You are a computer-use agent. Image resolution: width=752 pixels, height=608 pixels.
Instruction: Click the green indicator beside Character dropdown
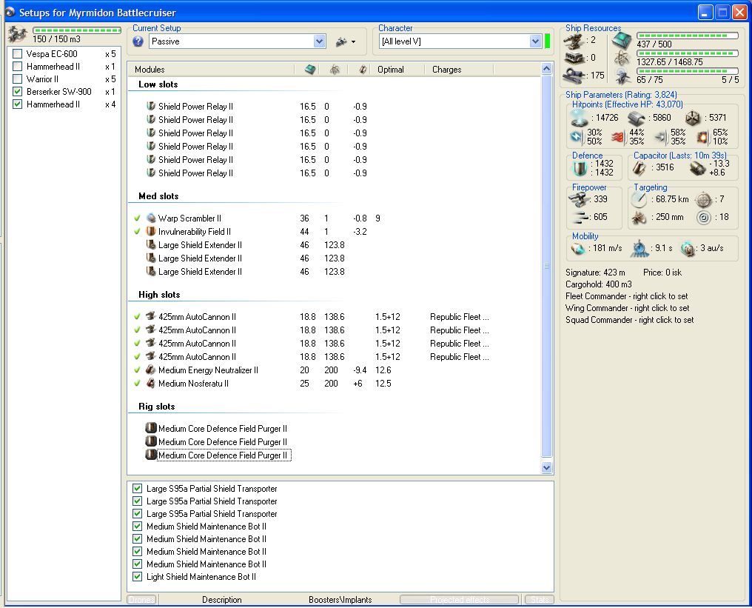[x=548, y=41]
